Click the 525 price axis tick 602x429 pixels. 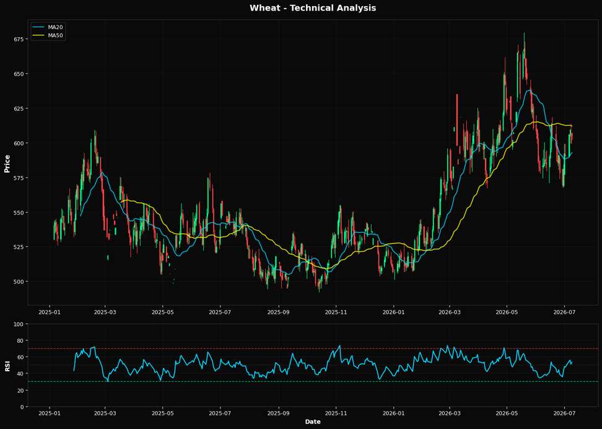(x=18, y=247)
